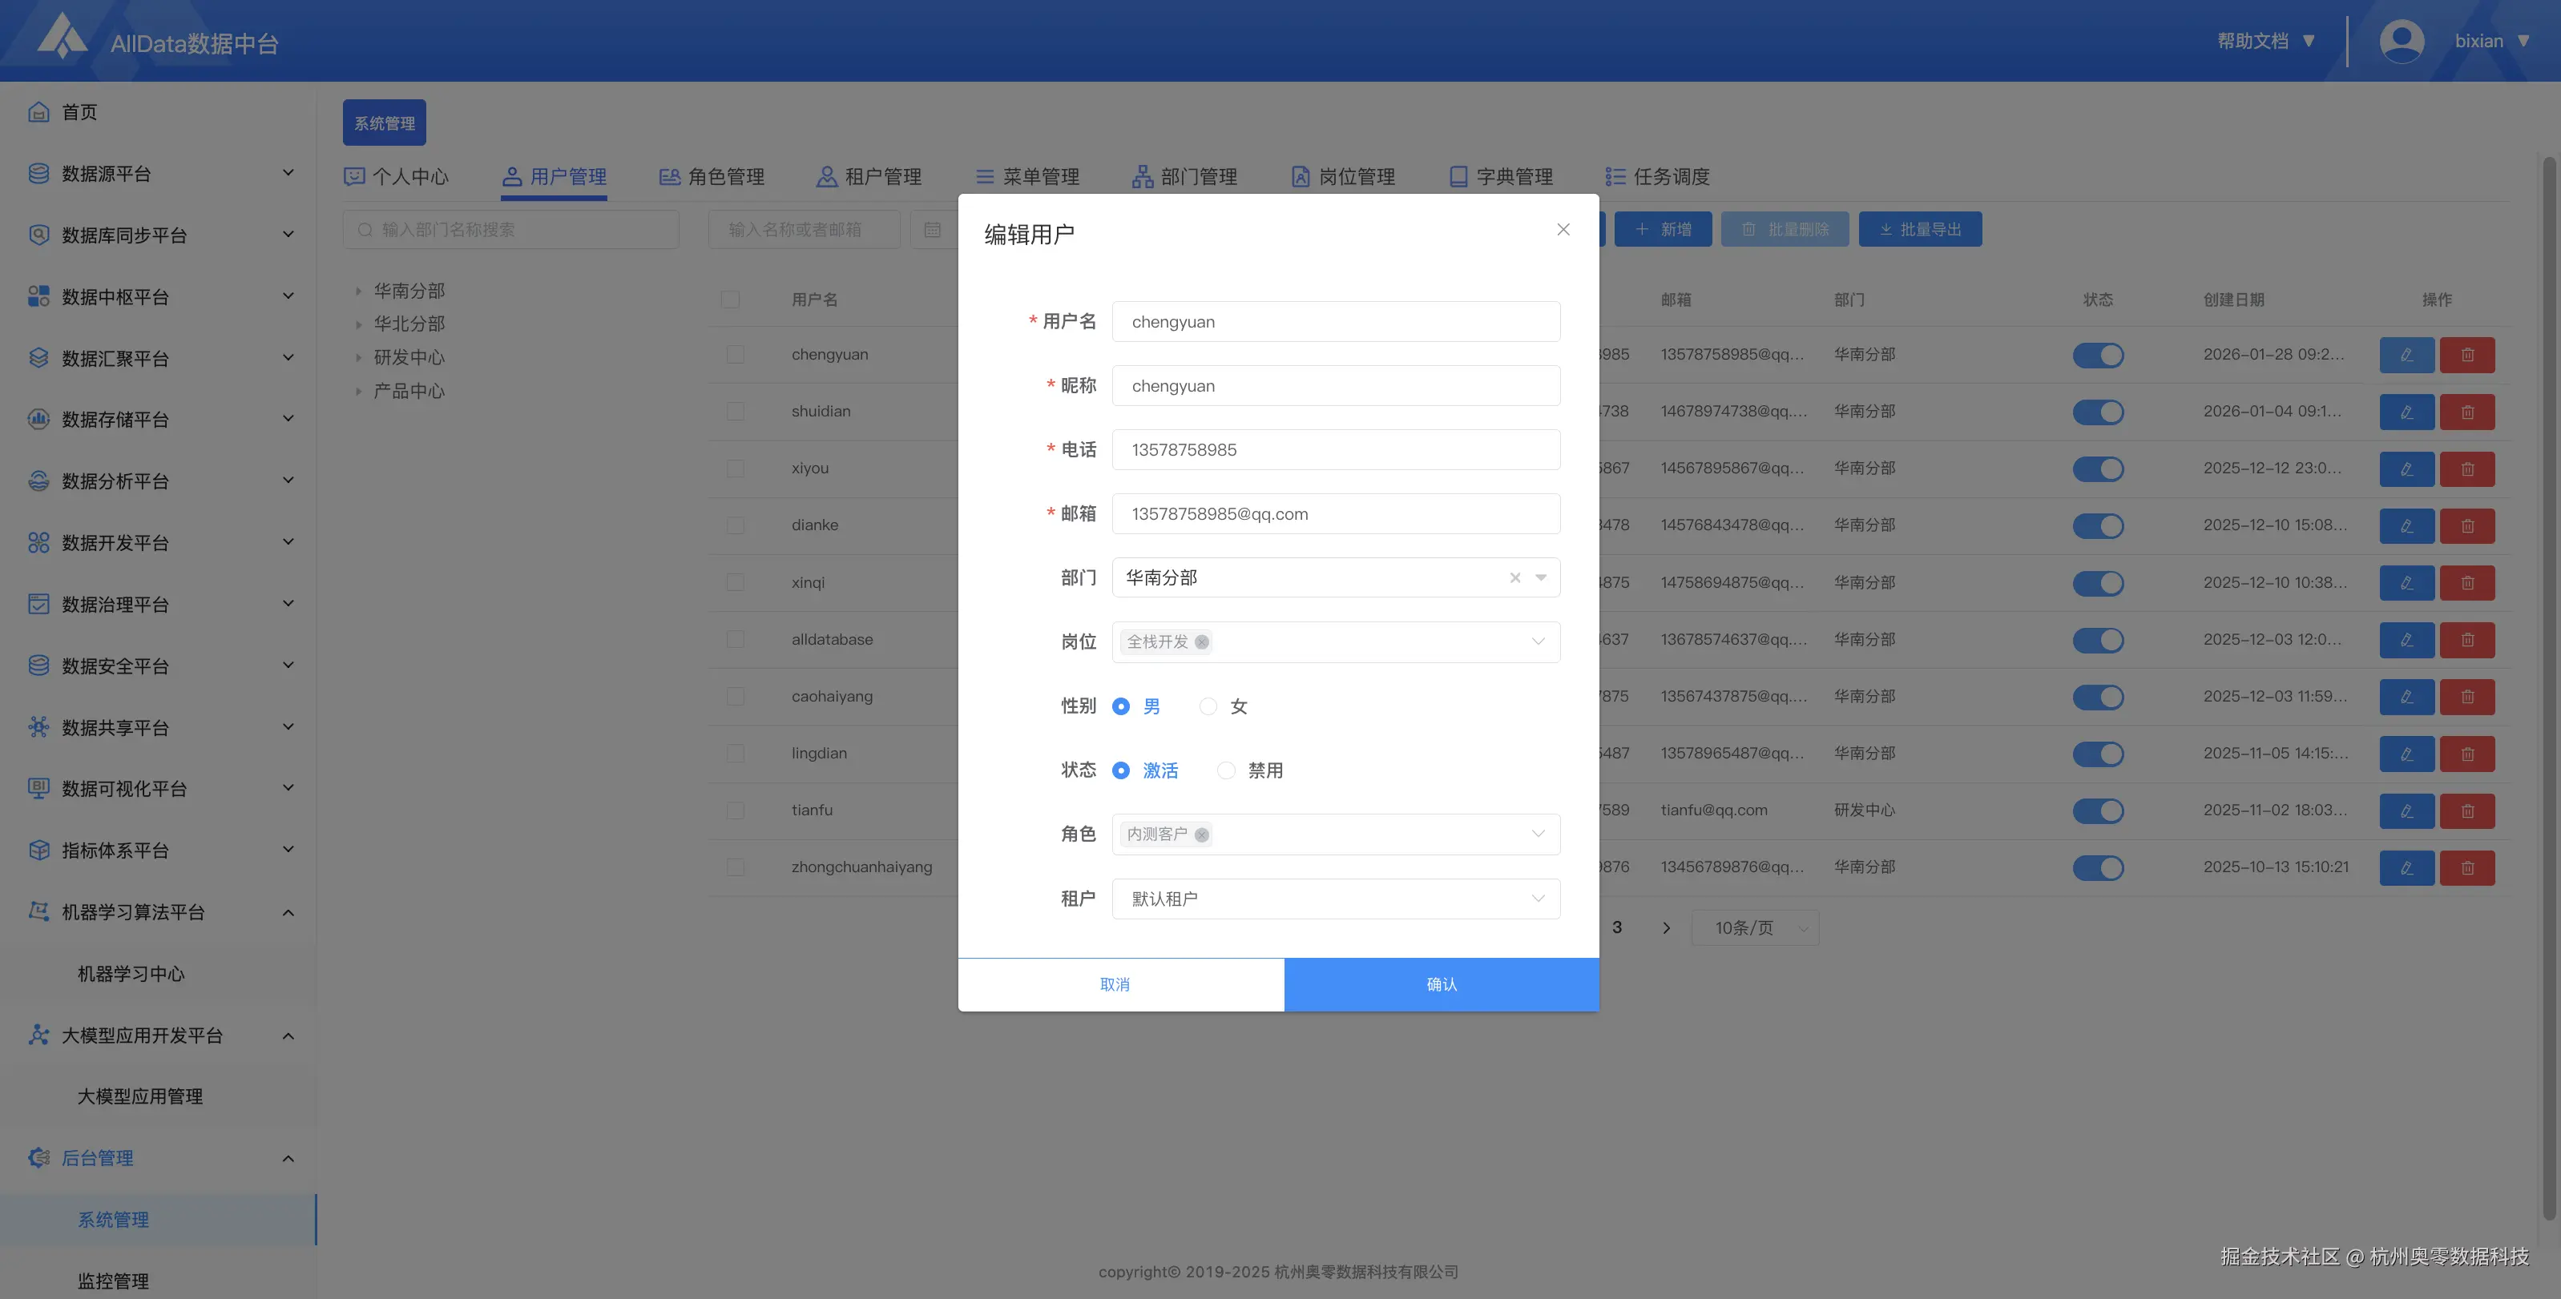The height and width of the screenshot is (1299, 2561).
Task: Open the 角色 role dropdown
Action: coord(1372,834)
